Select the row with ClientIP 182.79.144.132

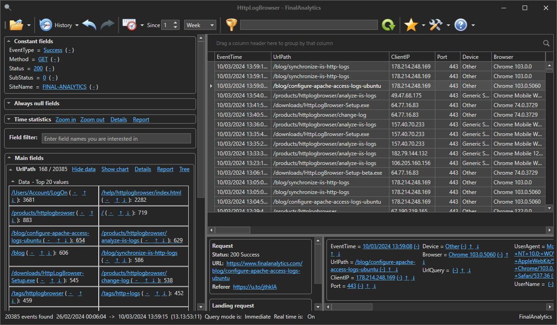coord(380,154)
